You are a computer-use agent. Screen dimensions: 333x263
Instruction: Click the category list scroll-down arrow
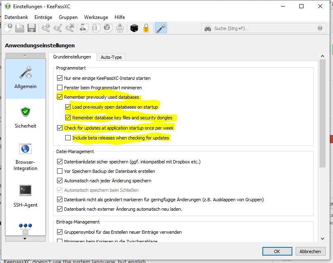coord(25,239)
